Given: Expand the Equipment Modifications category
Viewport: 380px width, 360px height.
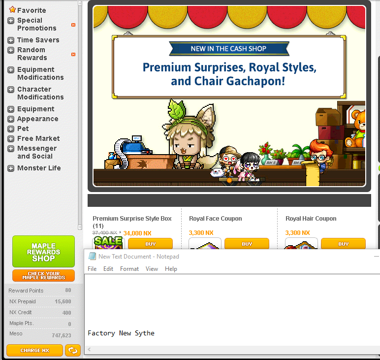Looking at the screenshot, I should click(x=11, y=70).
